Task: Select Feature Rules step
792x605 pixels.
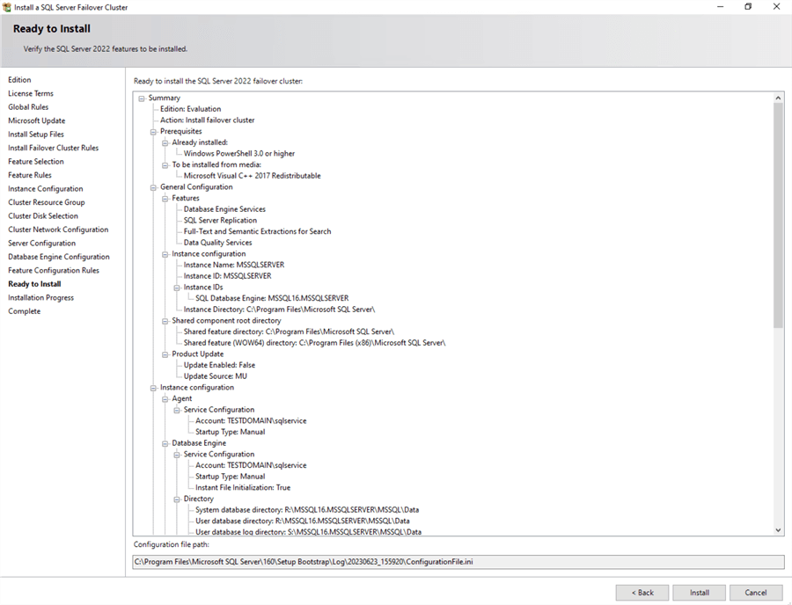Action: click(x=30, y=175)
